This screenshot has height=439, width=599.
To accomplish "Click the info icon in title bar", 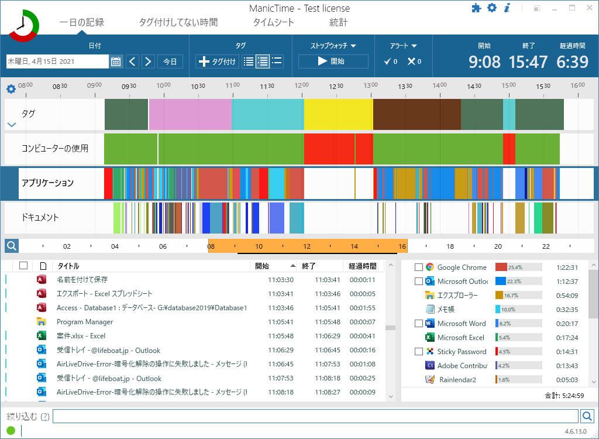I will (x=507, y=8).
